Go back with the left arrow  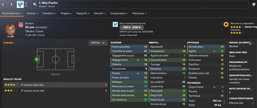(3, 4)
